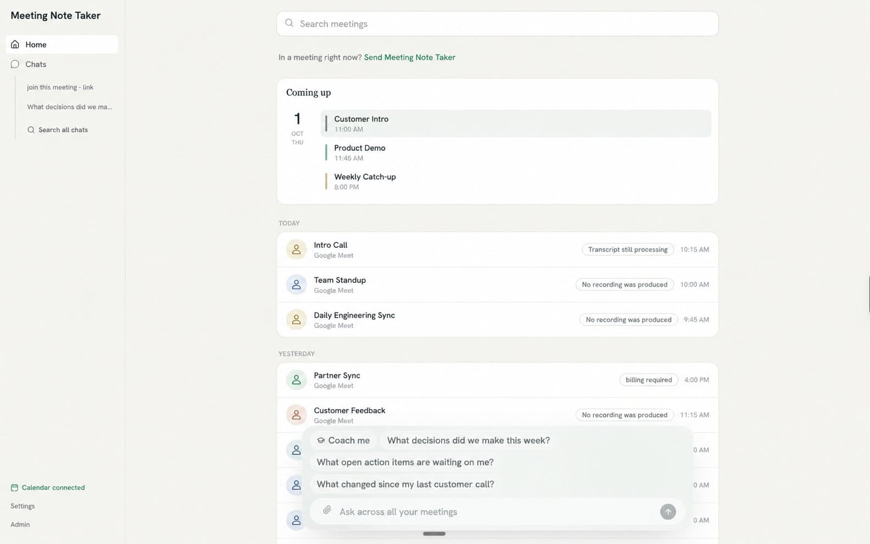The height and width of the screenshot is (544, 870).
Task: Click the 'billing required' badge on Partner Sync
Action: pos(649,380)
